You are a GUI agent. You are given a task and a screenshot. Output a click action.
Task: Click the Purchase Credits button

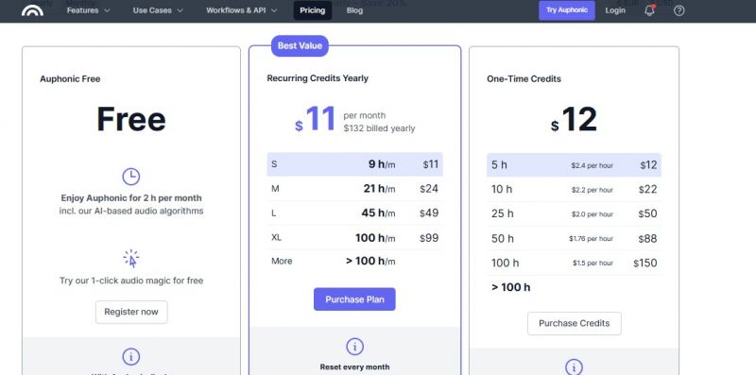[x=575, y=323]
